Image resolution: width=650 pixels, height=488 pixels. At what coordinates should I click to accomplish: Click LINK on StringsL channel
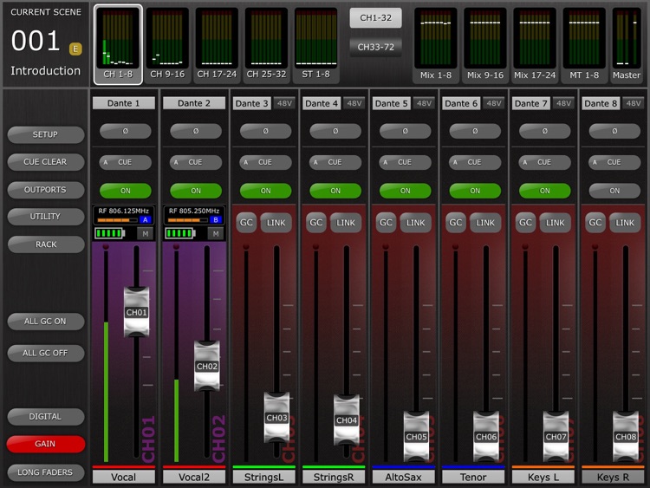tap(276, 223)
